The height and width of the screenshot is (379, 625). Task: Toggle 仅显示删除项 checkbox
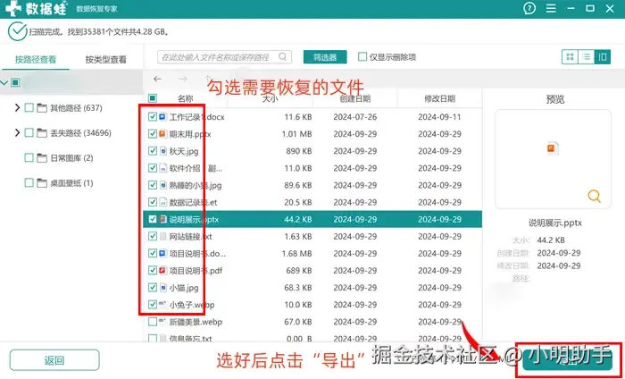(x=362, y=56)
